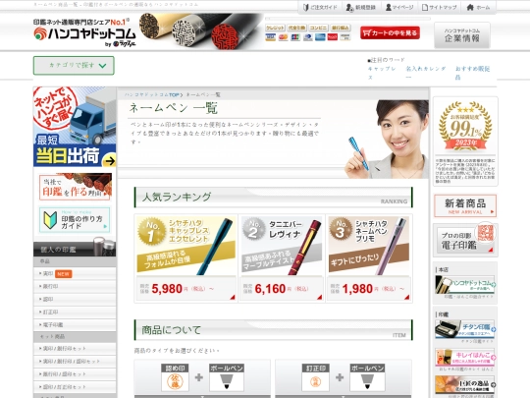The width and height of the screenshot is (530, 398).
Task: Open the 企業情報 company info button
Action: (462, 35)
